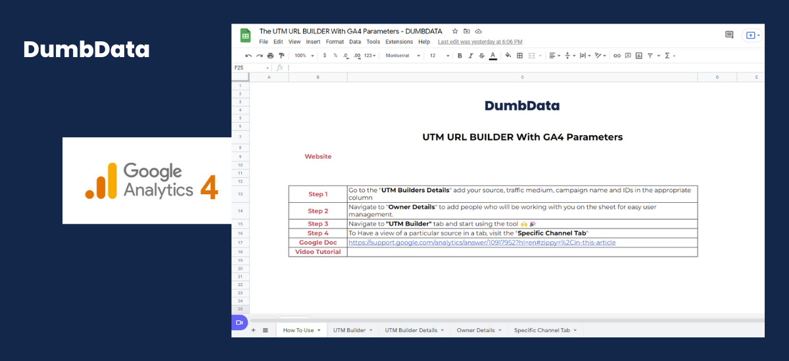This screenshot has width=789, height=361.
Task: Click the redo arrow icon
Action: coord(260,56)
